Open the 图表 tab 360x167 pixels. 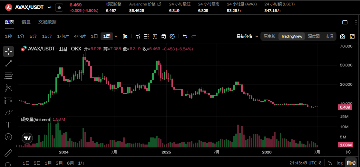point(9,22)
